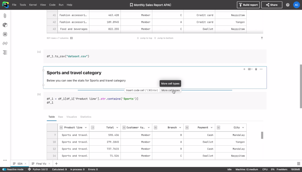Open the Payment column dropdown arrow
This screenshot has width=302, height=172.
pyautogui.click(x=211, y=128)
